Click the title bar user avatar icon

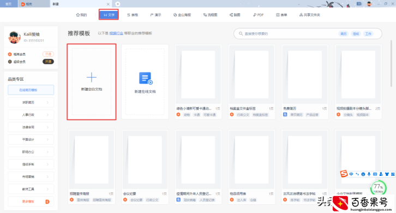click(369, 4)
